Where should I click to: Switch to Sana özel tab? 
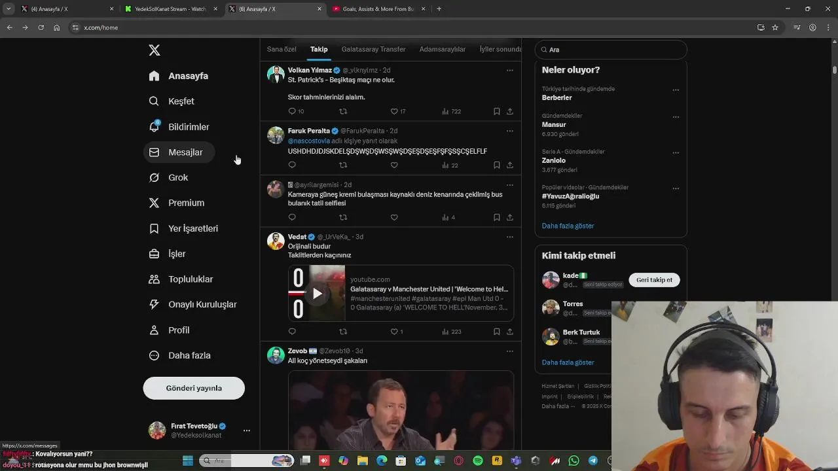tap(282, 49)
